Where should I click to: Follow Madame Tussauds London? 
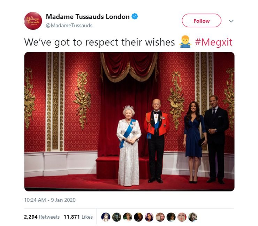point(202,21)
